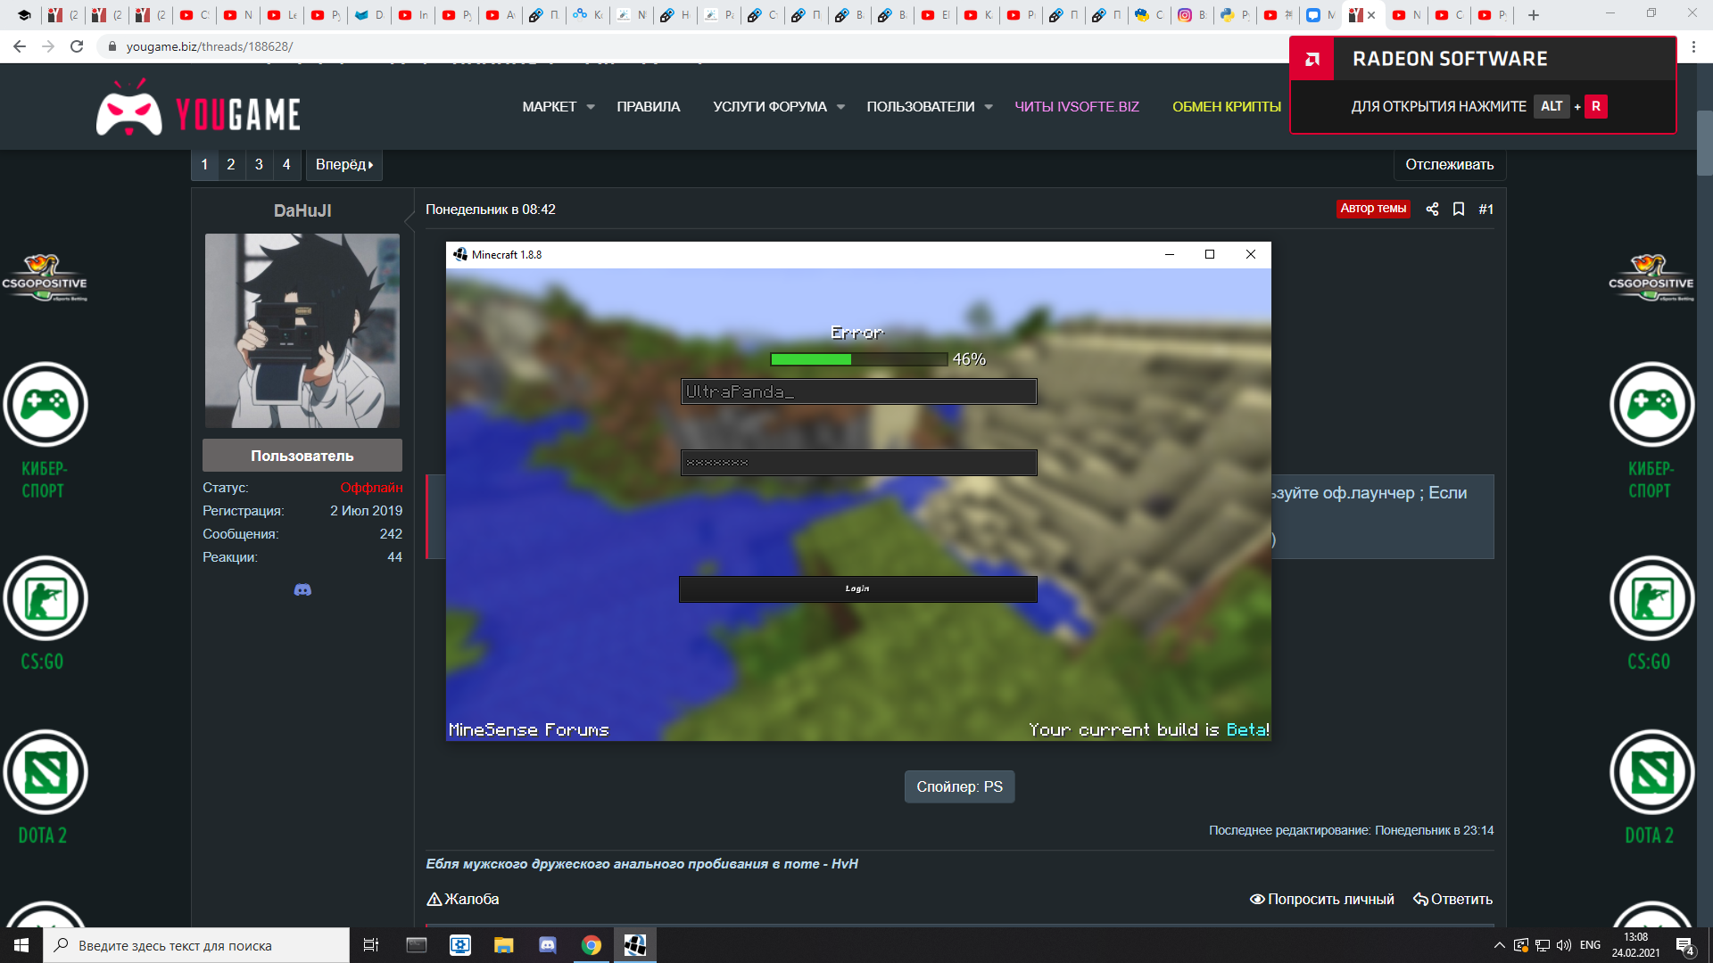The width and height of the screenshot is (1713, 963).
Task: Click the Автор темы badge
Action: pos(1373,209)
